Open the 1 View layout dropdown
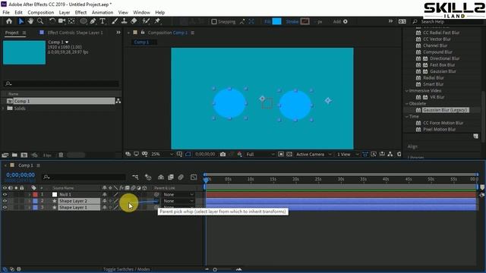 [x=348, y=154]
